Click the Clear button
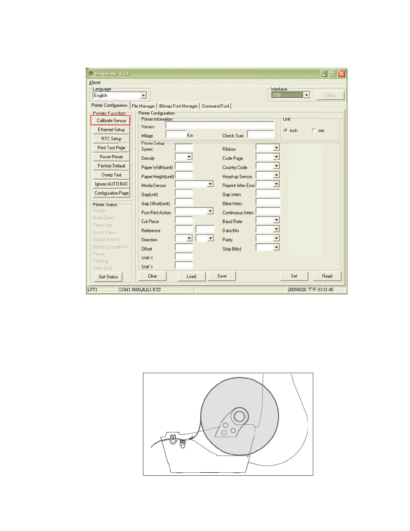The width and height of the screenshot is (410, 531). coord(152,276)
